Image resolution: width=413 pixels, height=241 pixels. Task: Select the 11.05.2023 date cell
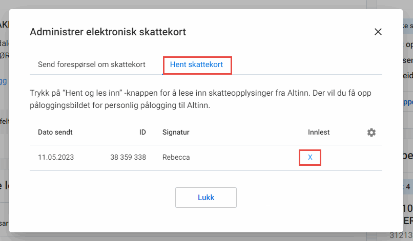click(x=56, y=157)
